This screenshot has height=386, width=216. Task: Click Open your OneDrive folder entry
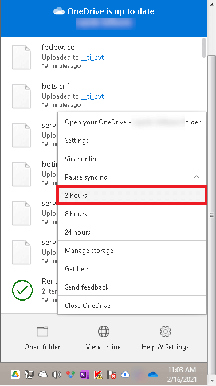click(132, 122)
